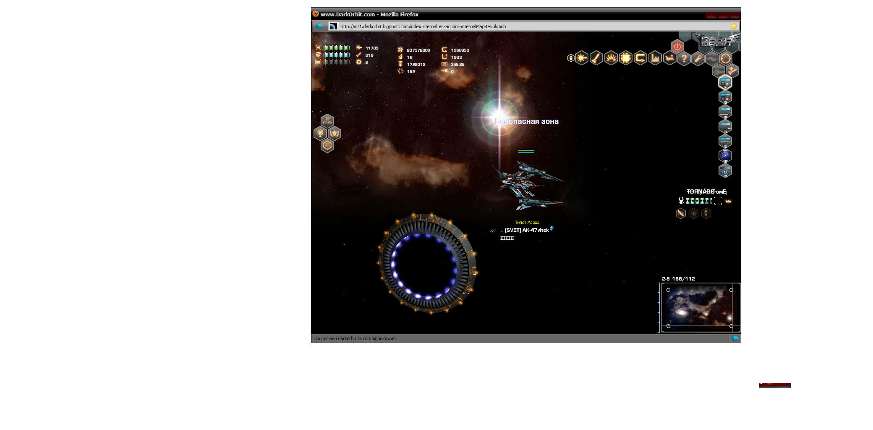Open settings with the wrench key icon
Screen dimensions: 873x430
[x=698, y=58]
